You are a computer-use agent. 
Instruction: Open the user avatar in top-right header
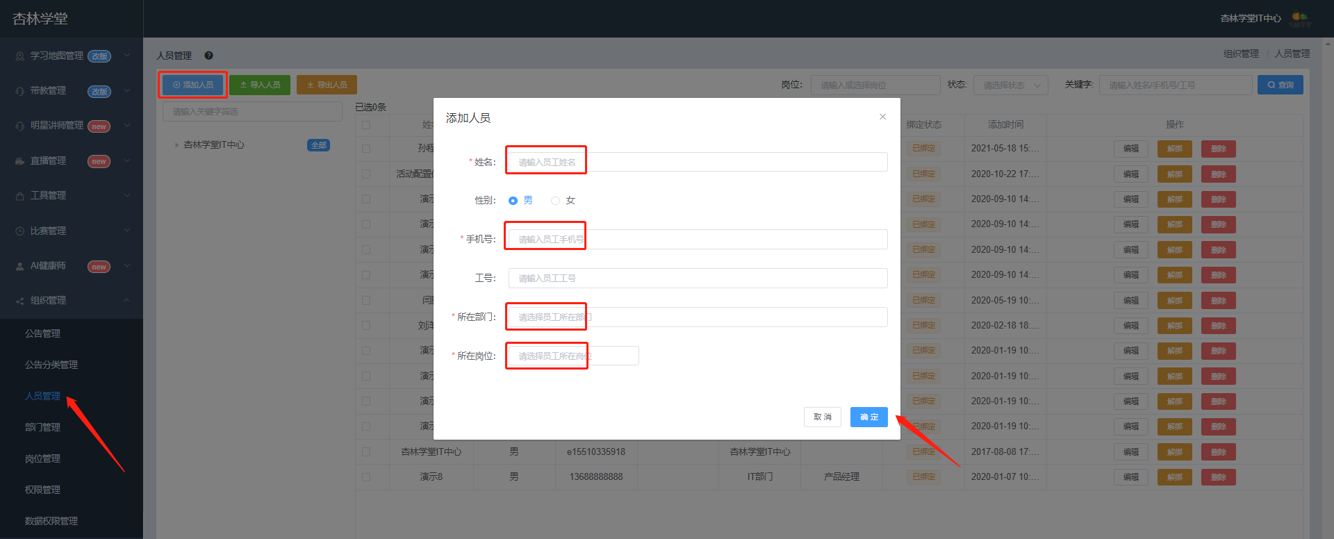(x=1300, y=19)
